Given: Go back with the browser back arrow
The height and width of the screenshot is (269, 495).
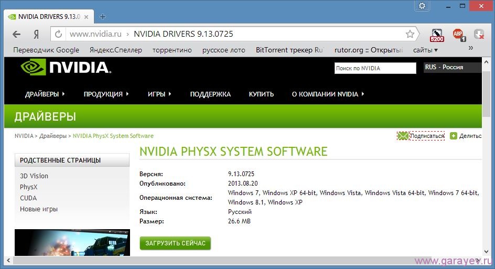Looking at the screenshot, I should [16, 34].
